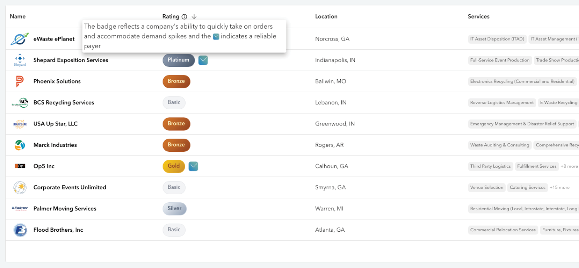This screenshot has width=579, height=268.
Task: Click the Op5 Inc logo
Action: pyautogui.click(x=20, y=166)
